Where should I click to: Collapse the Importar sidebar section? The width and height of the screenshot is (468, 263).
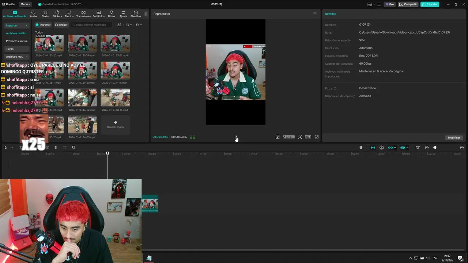16,26
